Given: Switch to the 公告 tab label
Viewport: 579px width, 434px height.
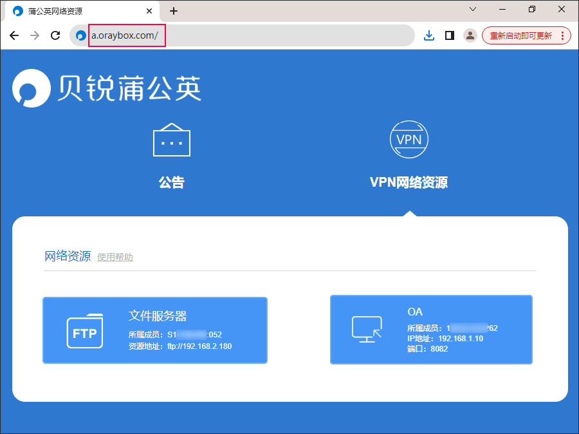Looking at the screenshot, I should (x=172, y=182).
